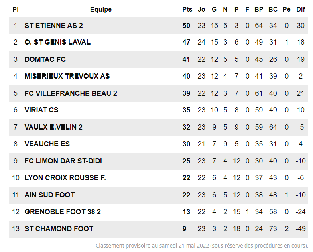313x252 pixels.
Task: Open the VEAUCHE ES team entry
Action: (47, 144)
